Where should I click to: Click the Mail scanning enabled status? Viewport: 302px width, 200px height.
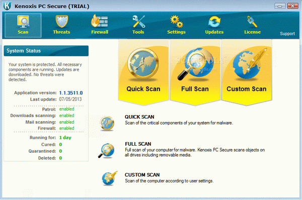point(66,122)
